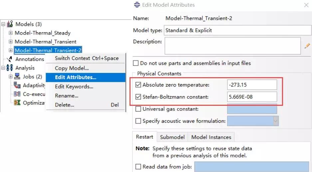Click the pencil icon beside Description

tap(307, 46)
